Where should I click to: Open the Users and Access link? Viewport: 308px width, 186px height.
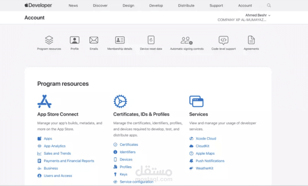point(58,176)
